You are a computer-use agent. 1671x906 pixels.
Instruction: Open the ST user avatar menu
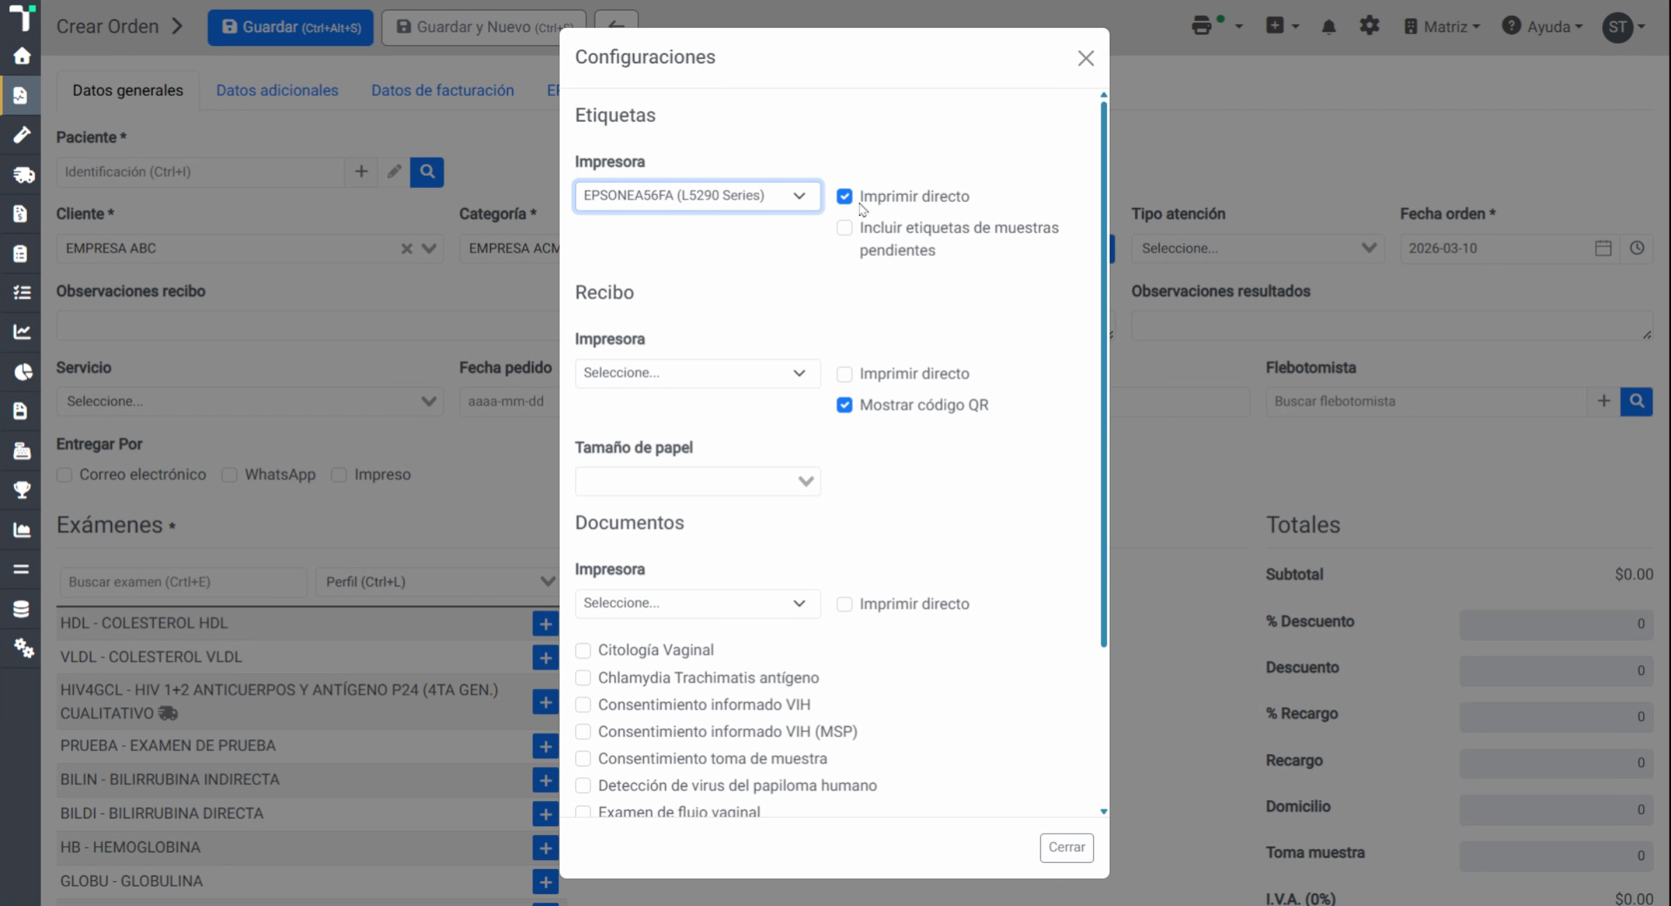click(x=1624, y=27)
